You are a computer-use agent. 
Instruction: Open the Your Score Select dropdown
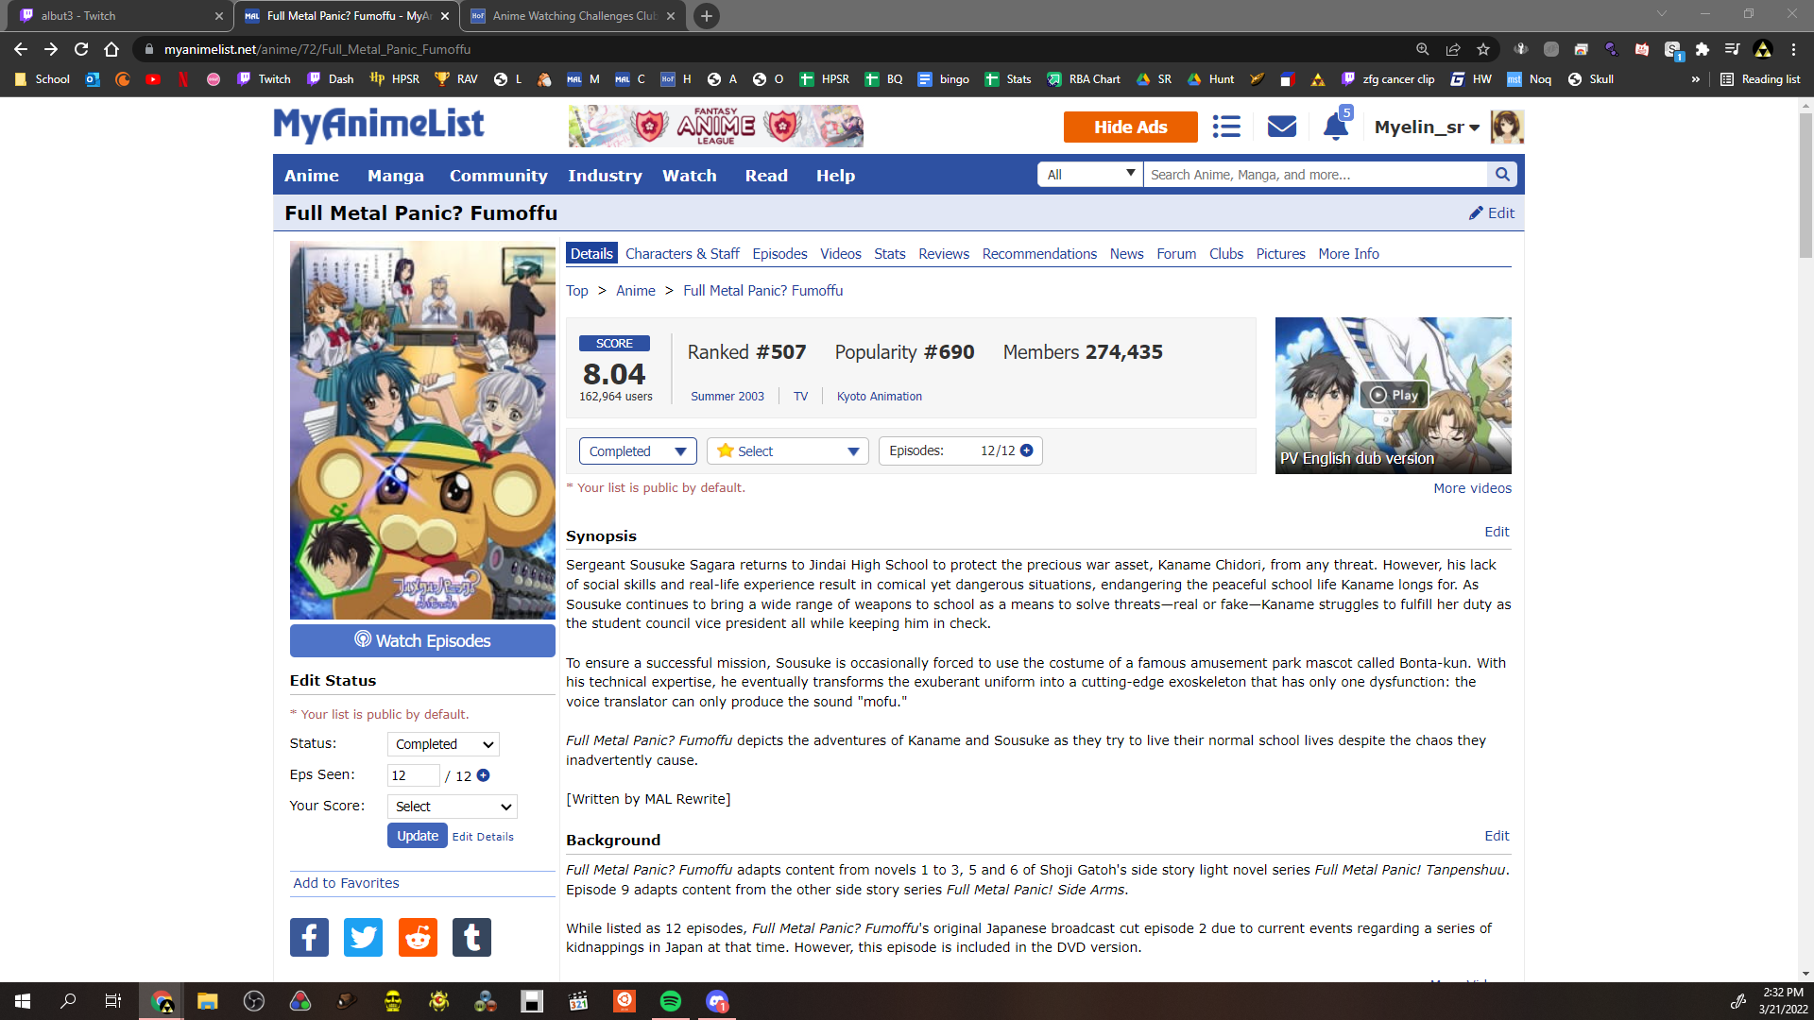click(x=452, y=807)
